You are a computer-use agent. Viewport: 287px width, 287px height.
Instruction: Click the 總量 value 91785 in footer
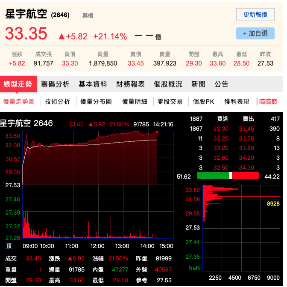(x=76, y=269)
